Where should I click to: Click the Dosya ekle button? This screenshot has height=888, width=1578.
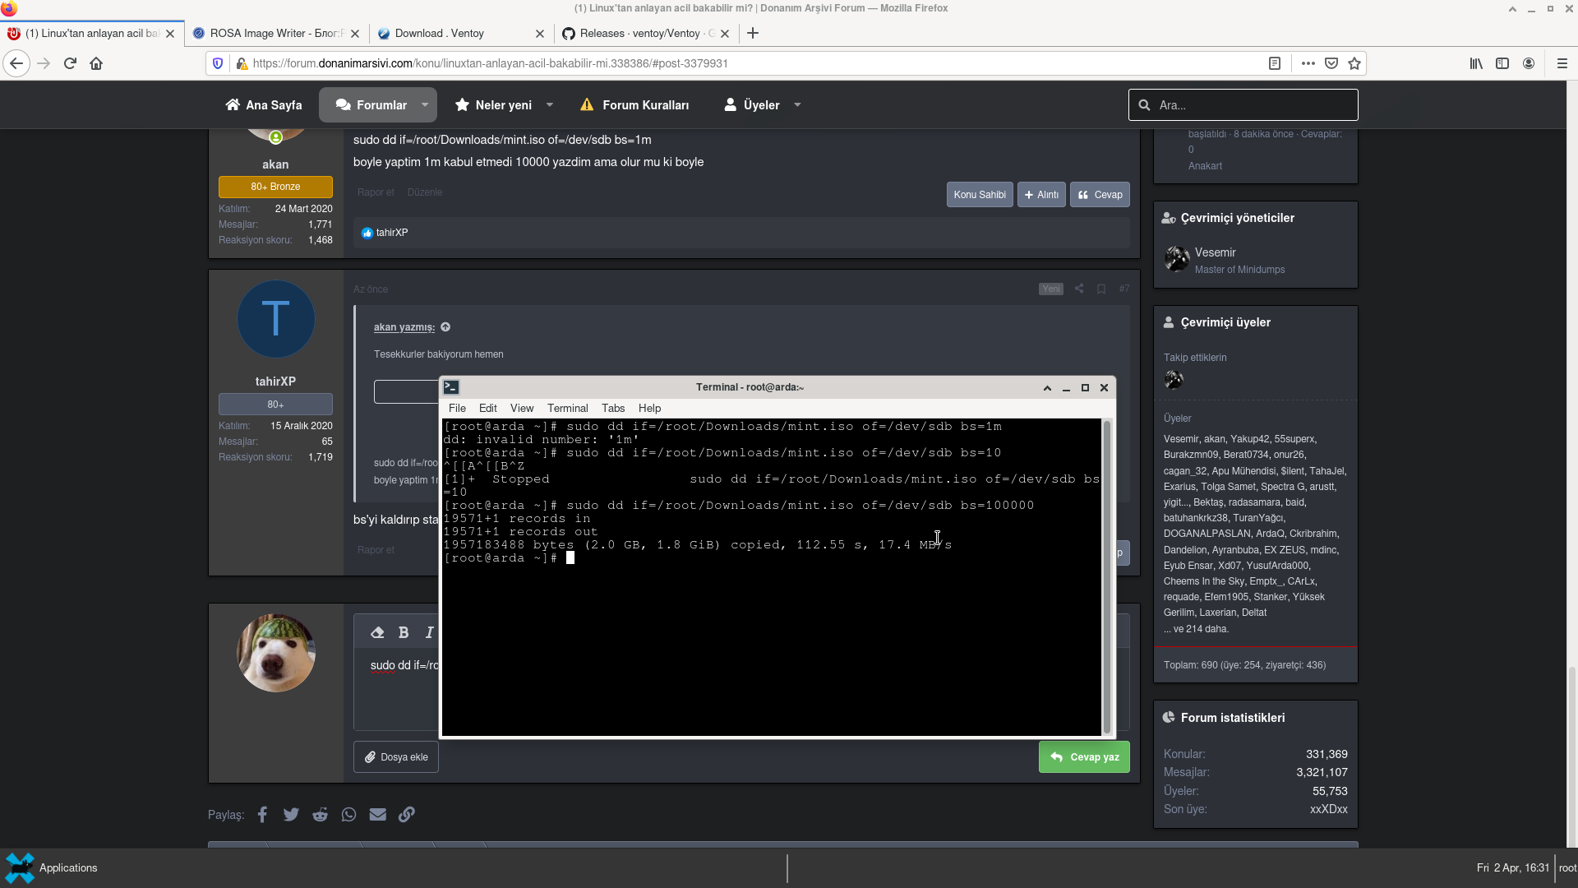pos(396,757)
